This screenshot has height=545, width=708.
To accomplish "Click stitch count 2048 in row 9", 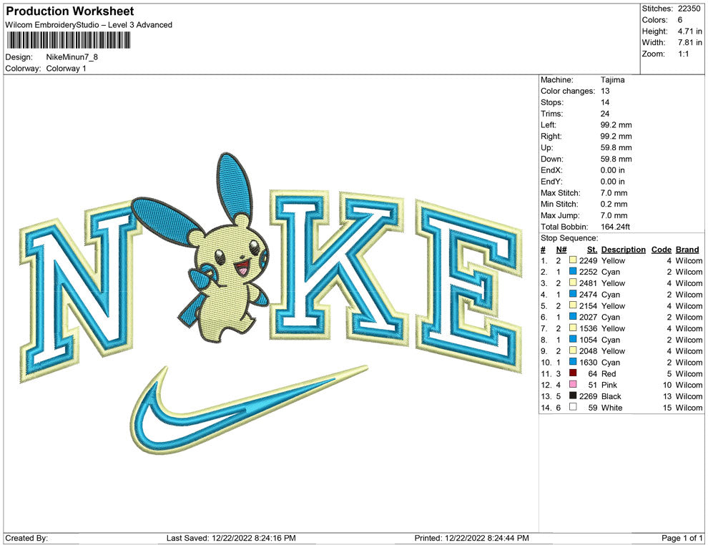I will click(589, 351).
